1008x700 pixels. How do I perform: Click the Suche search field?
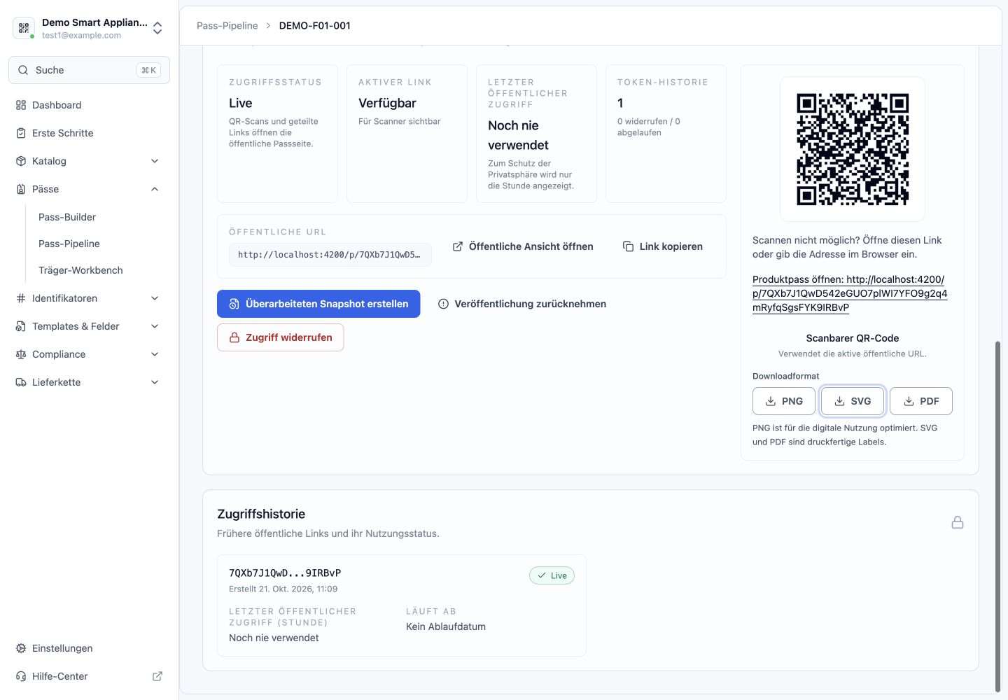(x=89, y=70)
